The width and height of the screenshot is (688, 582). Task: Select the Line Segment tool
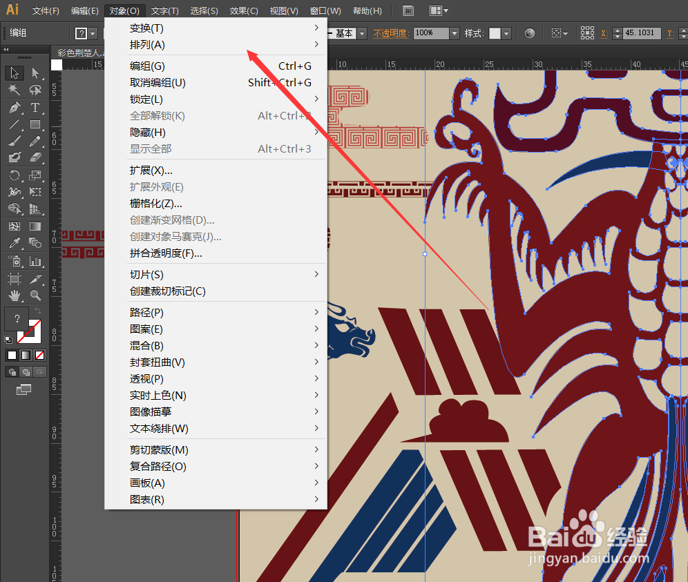click(15, 124)
